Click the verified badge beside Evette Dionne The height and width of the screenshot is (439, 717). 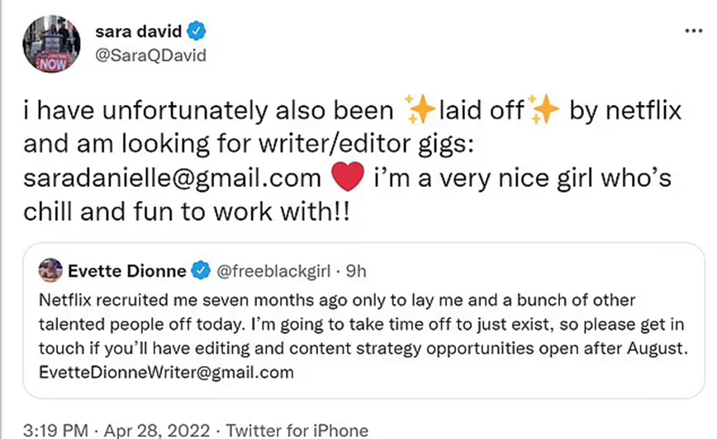(200, 269)
